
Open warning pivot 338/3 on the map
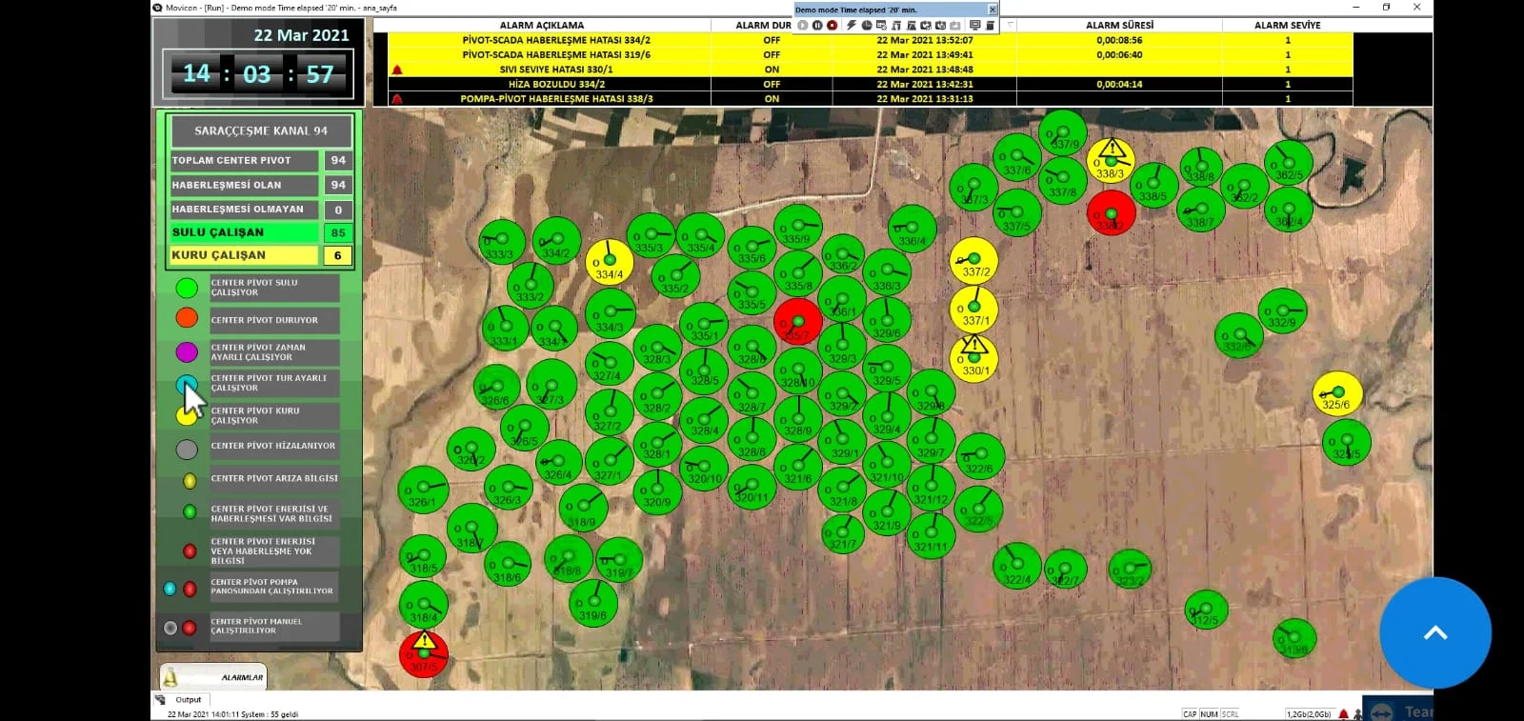(1110, 160)
